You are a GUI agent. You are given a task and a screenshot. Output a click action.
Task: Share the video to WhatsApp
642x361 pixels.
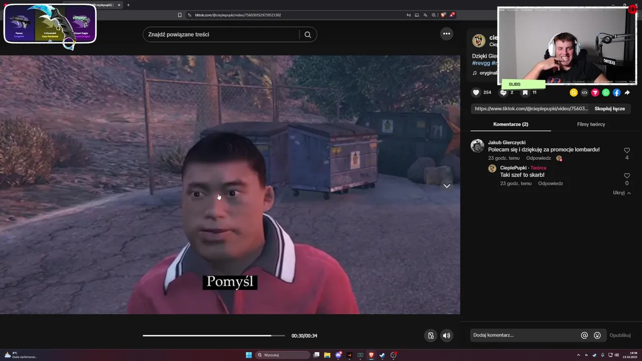click(x=606, y=93)
